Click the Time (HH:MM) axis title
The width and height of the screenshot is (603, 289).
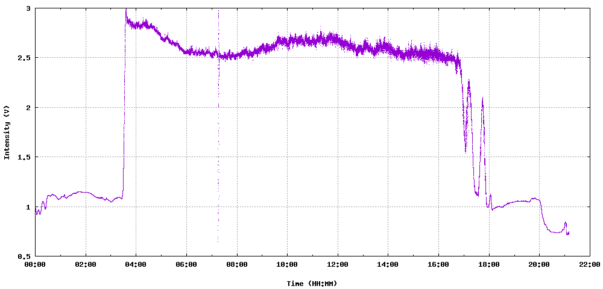point(312,284)
